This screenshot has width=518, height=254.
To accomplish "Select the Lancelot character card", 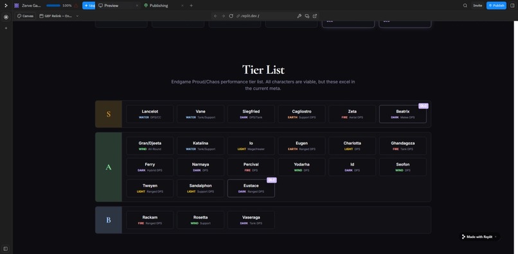I will pos(150,114).
